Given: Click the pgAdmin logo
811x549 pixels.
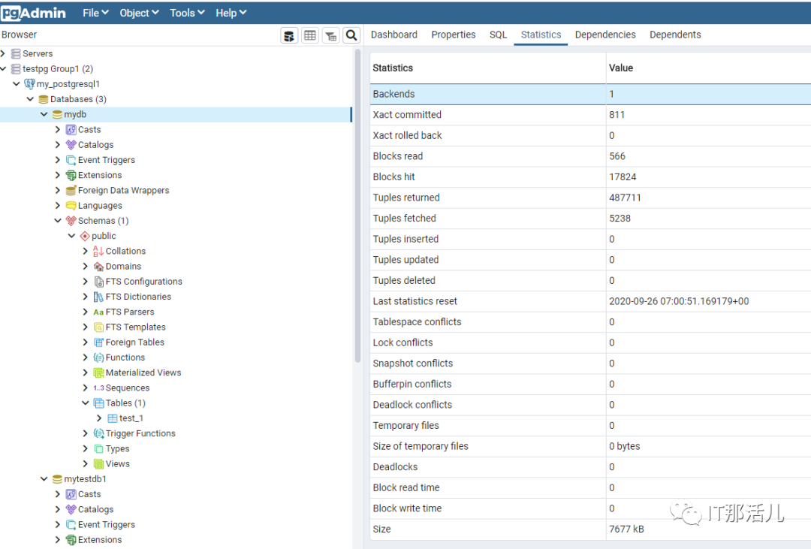Looking at the screenshot, I should (x=34, y=13).
